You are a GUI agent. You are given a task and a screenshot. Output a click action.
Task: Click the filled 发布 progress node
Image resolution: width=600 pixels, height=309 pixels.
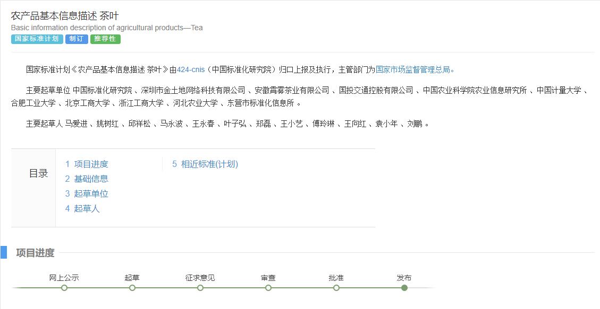pyautogui.click(x=404, y=288)
